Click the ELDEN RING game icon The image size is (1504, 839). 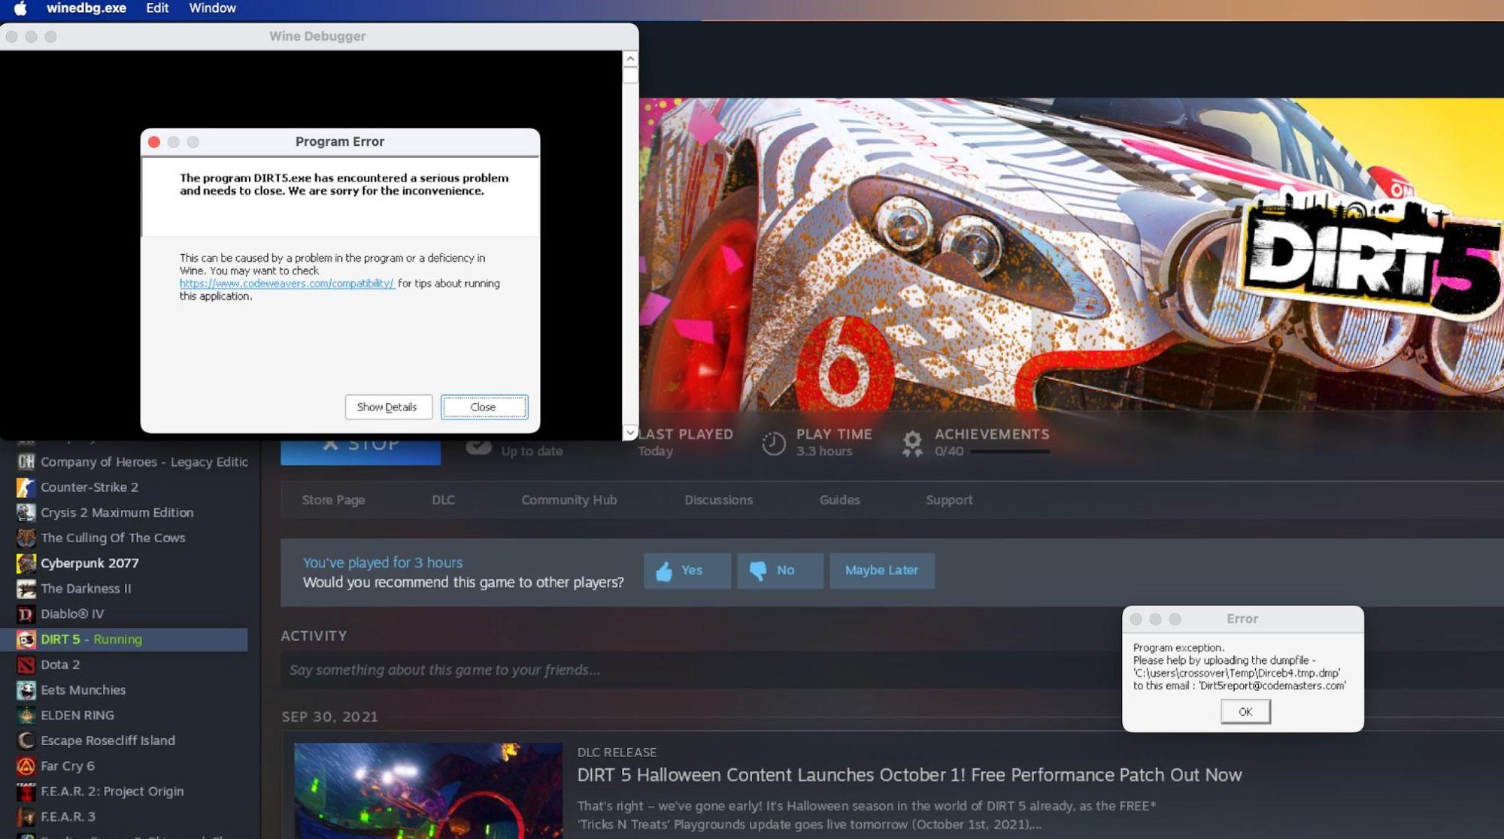coord(26,715)
